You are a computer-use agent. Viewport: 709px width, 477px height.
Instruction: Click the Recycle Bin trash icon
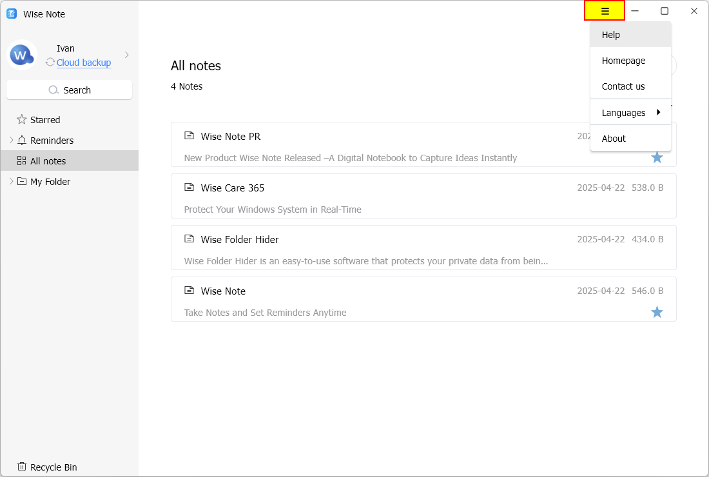(22, 467)
